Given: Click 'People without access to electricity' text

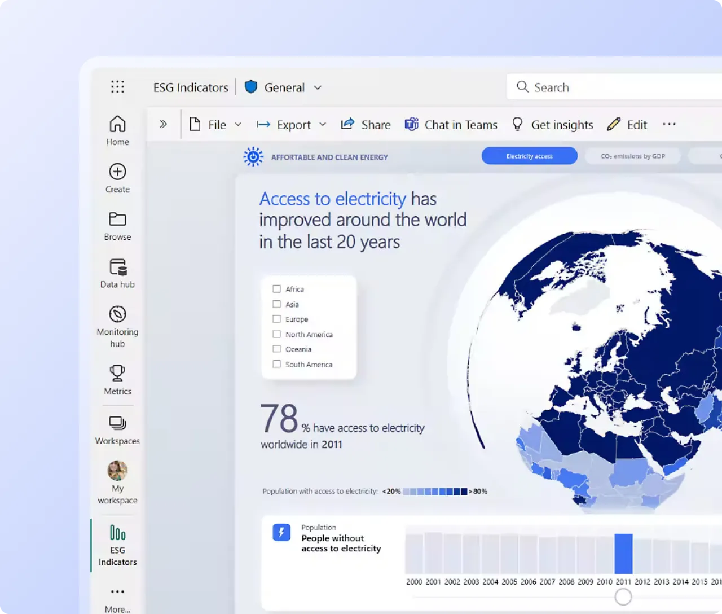Looking at the screenshot, I should (x=341, y=543).
